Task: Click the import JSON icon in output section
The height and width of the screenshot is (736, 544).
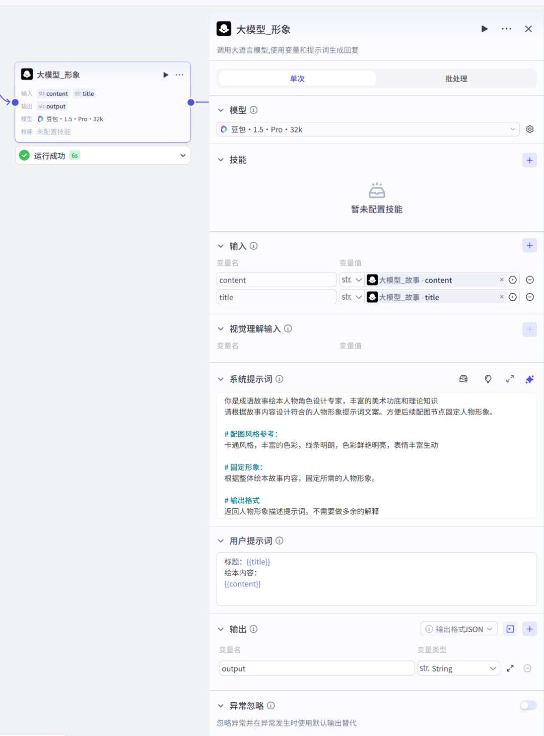Action: click(510, 629)
